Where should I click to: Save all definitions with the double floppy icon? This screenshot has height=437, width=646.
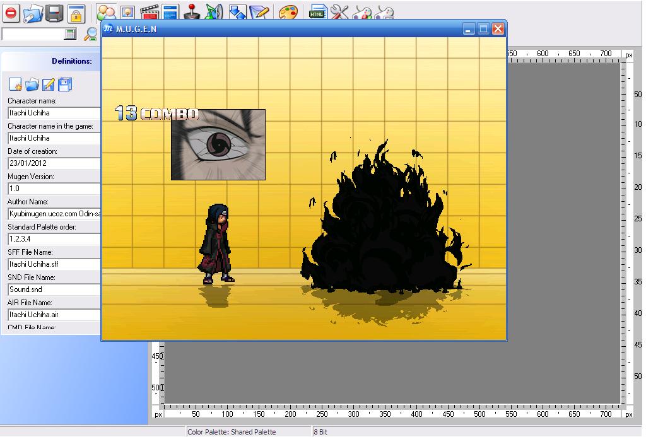pyautogui.click(x=65, y=84)
